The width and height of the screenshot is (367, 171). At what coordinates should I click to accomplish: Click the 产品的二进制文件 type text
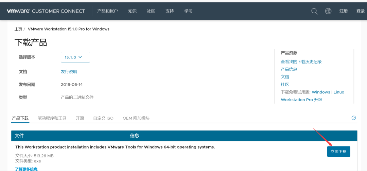[x=77, y=97]
